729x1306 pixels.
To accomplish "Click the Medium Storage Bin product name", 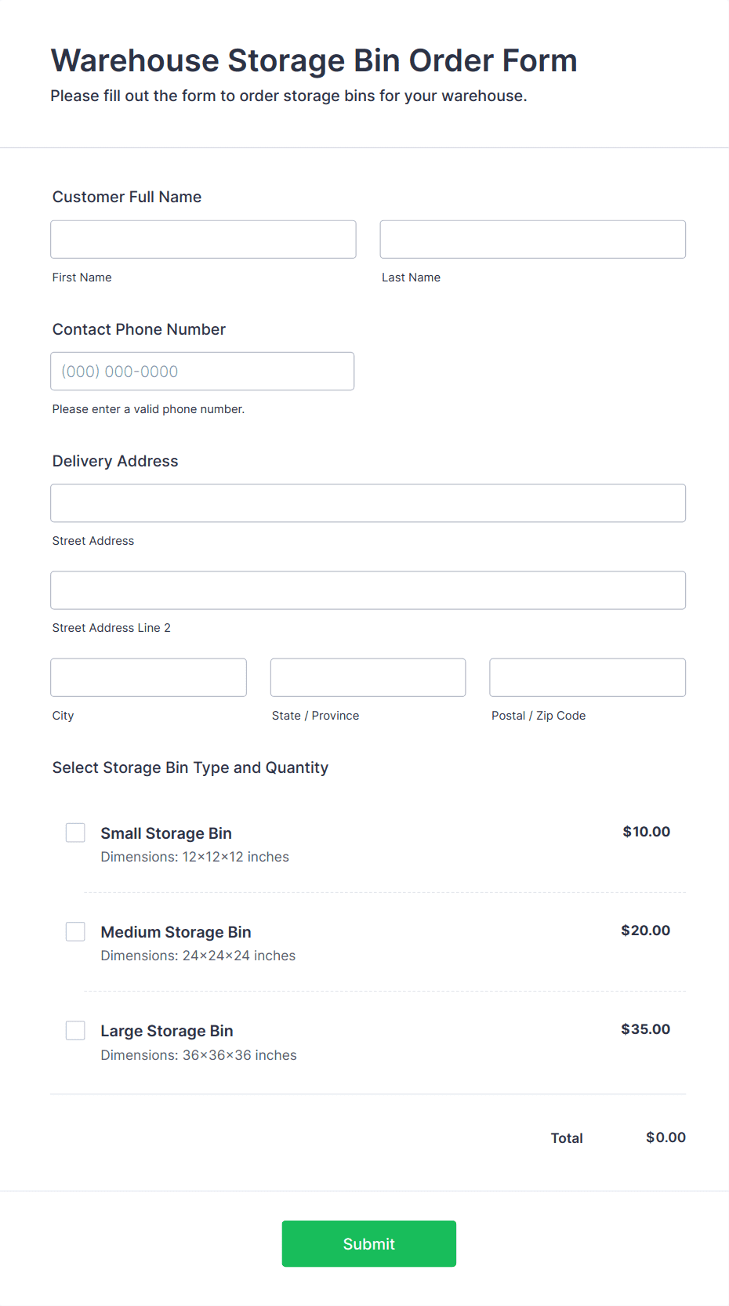I will tap(176, 932).
